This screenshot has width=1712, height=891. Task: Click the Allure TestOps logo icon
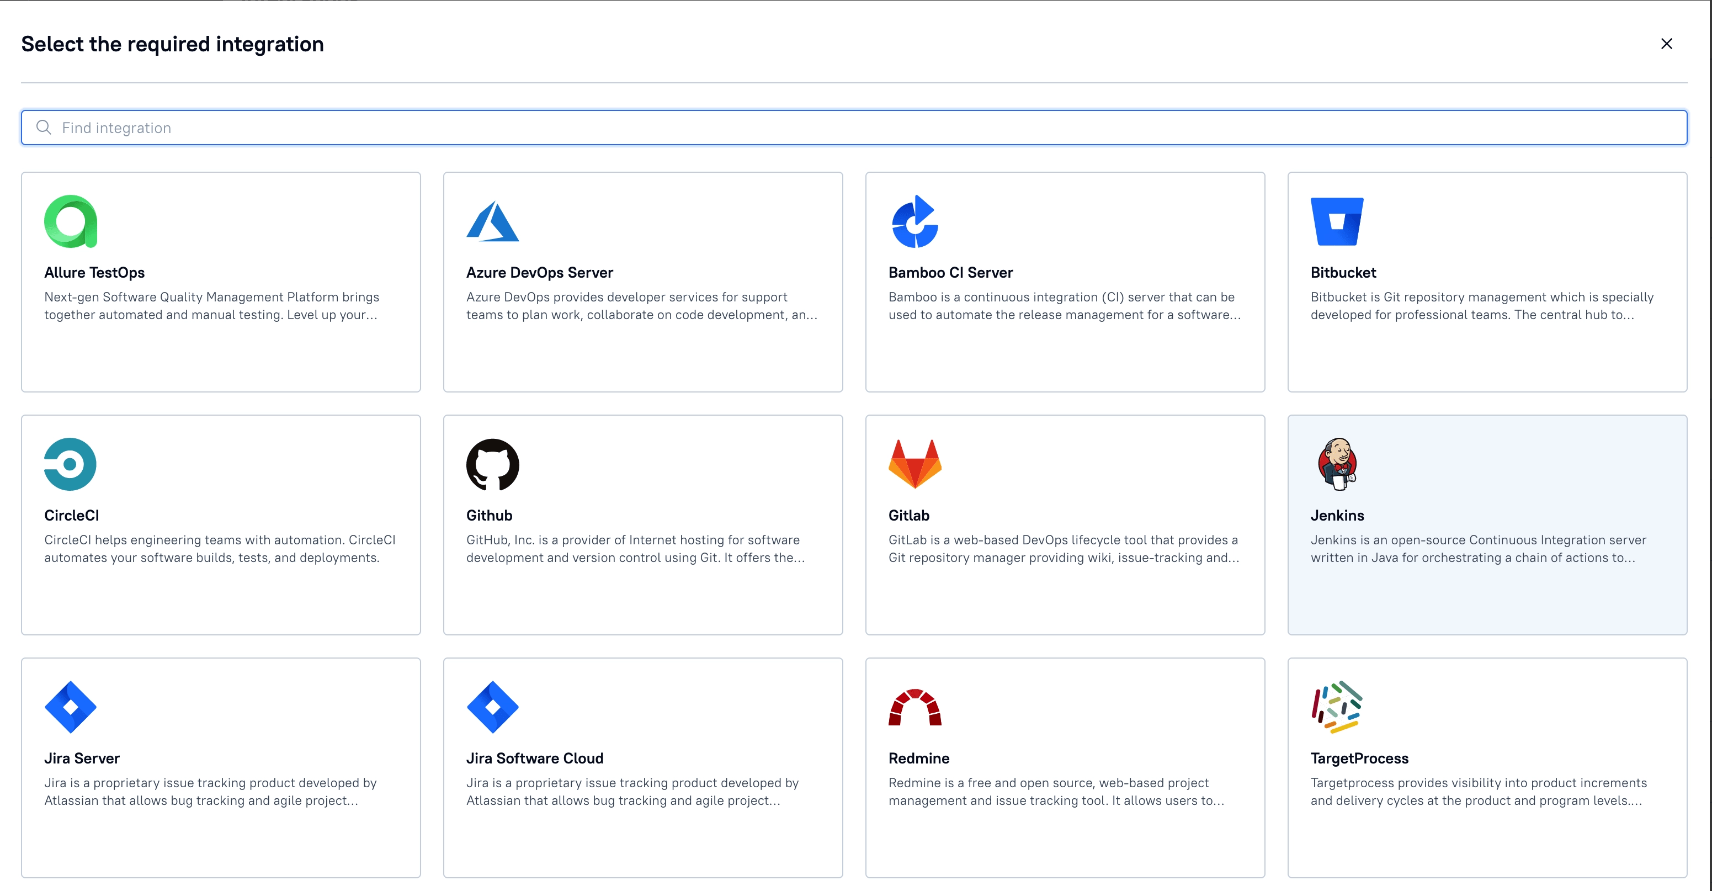pos(71,221)
